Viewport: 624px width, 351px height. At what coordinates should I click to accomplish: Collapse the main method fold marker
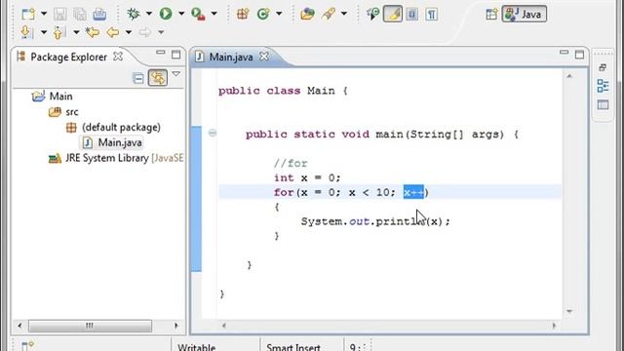point(213,133)
